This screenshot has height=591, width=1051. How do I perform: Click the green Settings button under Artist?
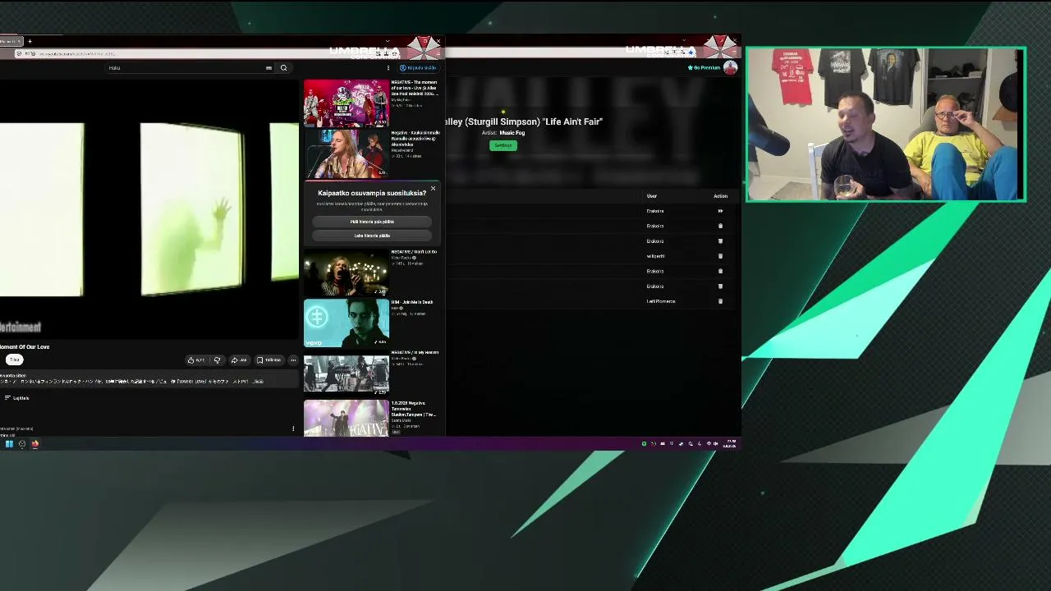(x=503, y=145)
